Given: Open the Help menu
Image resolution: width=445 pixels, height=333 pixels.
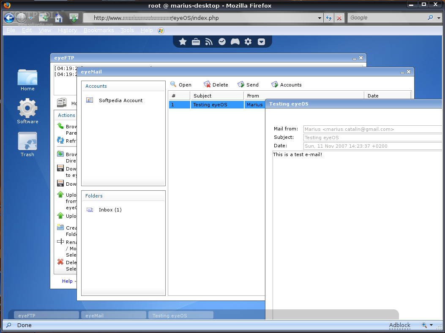Looking at the screenshot, I should 147,30.
